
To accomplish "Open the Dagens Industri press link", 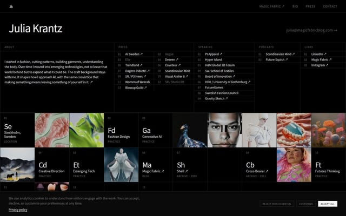I will tap(137, 71).
